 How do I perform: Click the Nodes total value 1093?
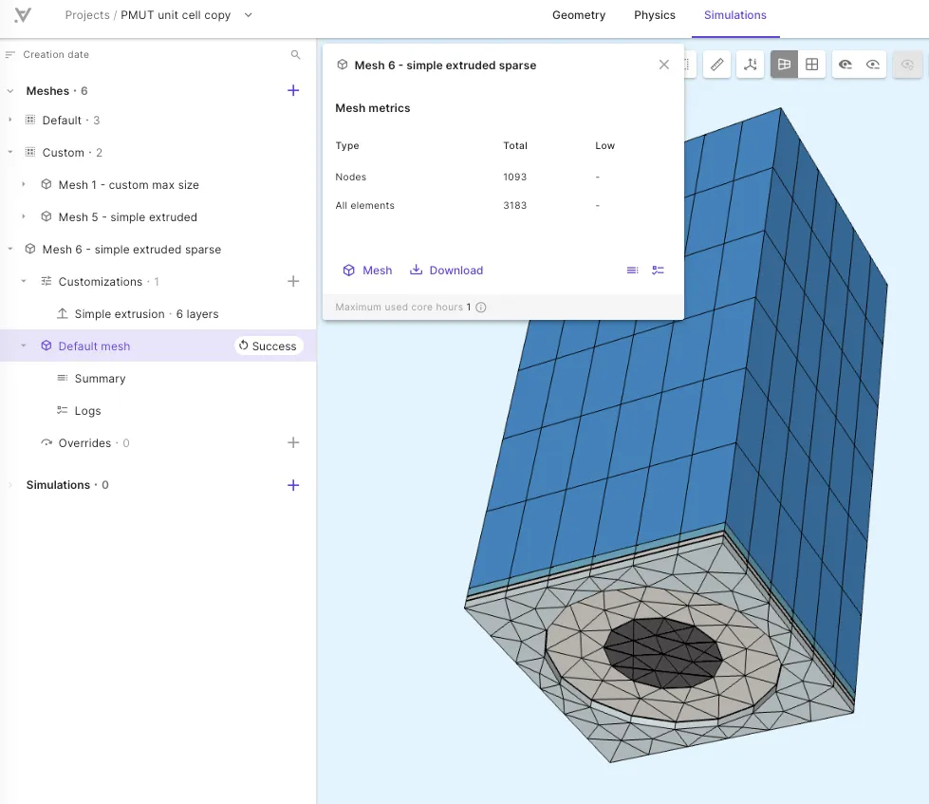pos(515,178)
